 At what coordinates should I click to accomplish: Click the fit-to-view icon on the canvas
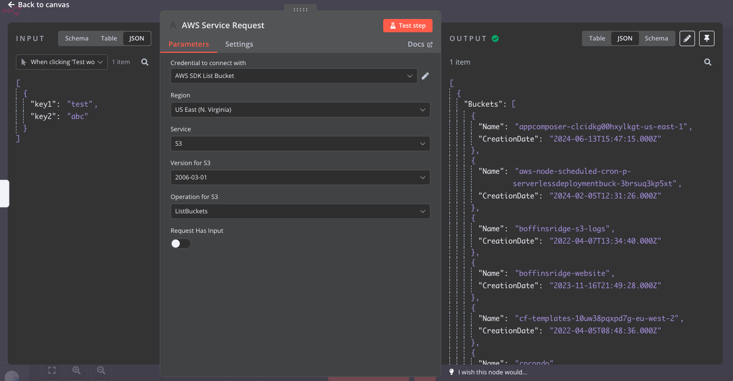[x=52, y=370]
